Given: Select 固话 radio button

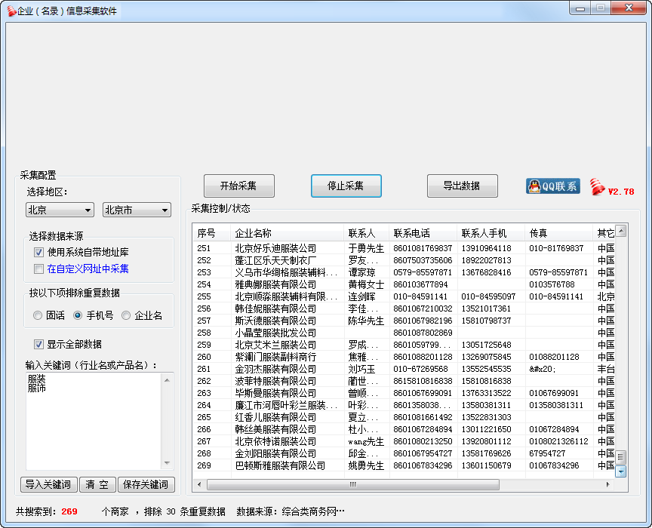Looking at the screenshot, I should pos(38,315).
